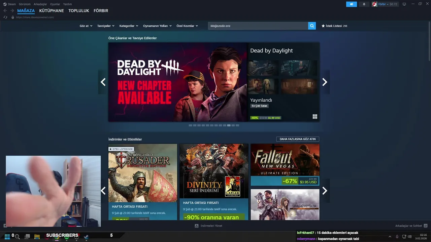This screenshot has height=242, width=431.
Task: Go back with the left navigation arrow
Action: 5,11
